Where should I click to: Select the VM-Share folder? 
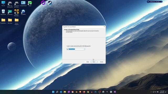click(10, 21)
